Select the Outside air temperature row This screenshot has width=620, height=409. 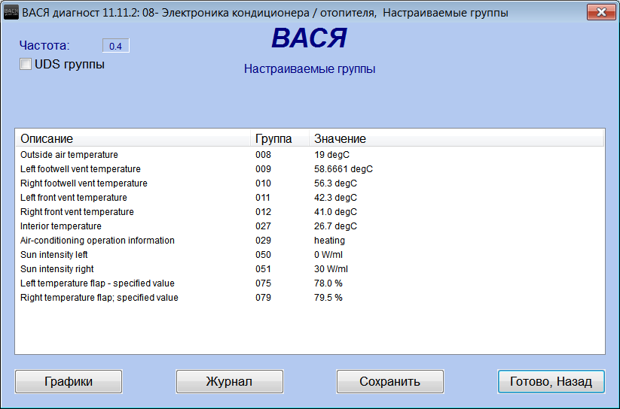(69, 155)
